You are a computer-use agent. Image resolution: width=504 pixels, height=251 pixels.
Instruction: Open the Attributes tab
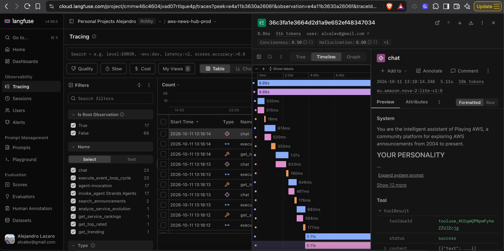click(417, 102)
